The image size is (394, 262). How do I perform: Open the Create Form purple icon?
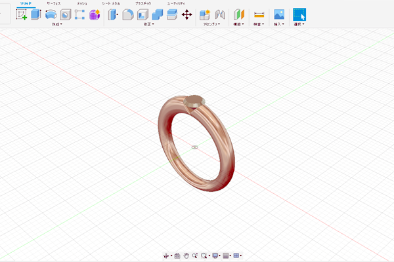click(94, 14)
